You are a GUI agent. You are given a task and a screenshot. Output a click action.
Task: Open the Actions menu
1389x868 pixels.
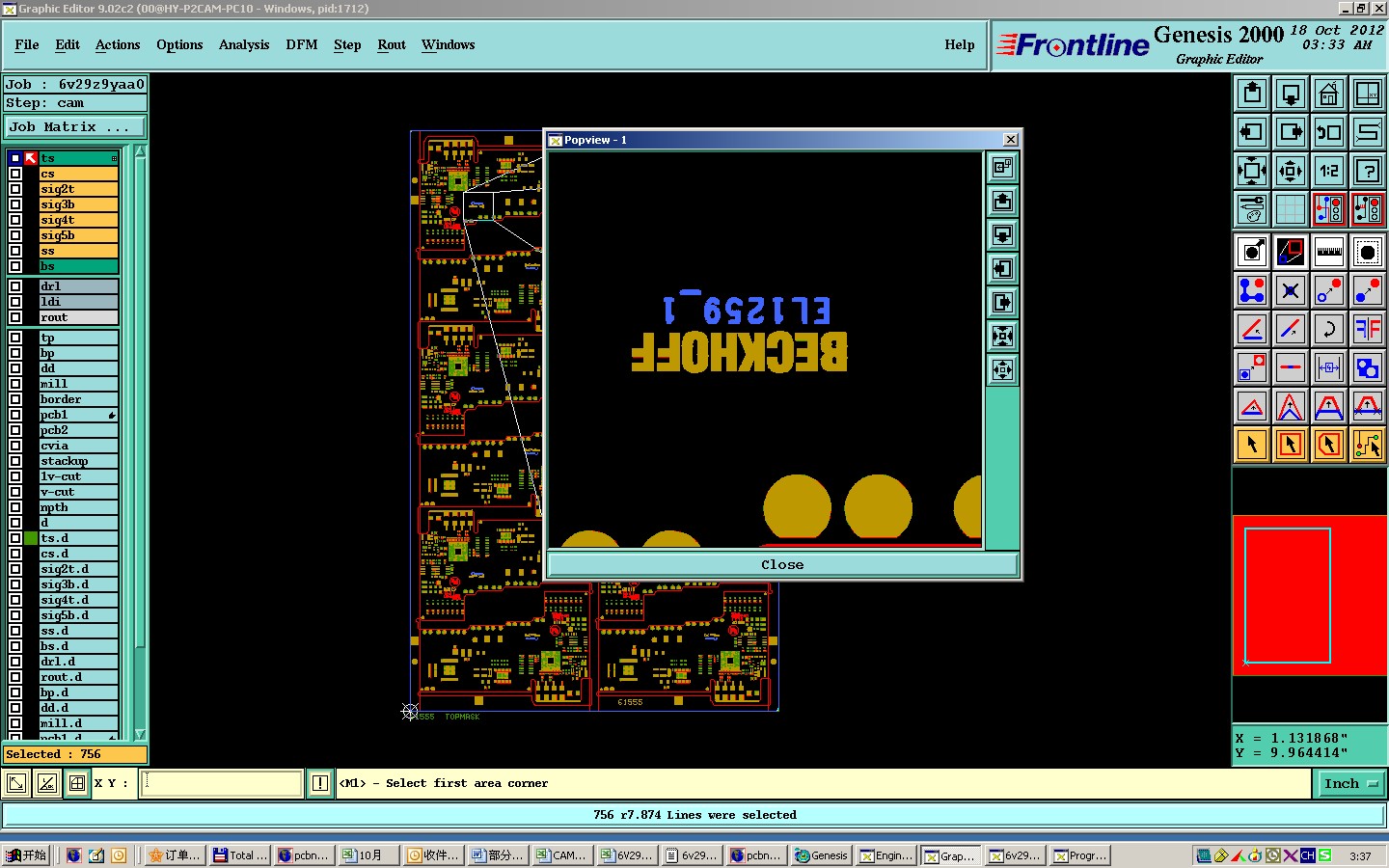[118, 44]
